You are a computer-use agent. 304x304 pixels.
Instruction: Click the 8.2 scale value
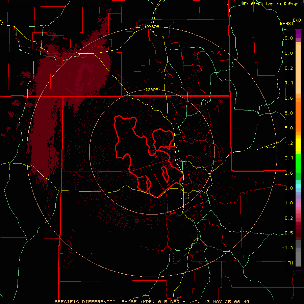[x=289, y=68]
